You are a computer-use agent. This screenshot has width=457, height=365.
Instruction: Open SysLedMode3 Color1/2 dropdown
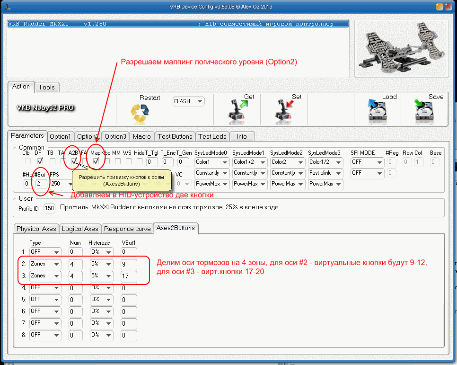[325, 162]
